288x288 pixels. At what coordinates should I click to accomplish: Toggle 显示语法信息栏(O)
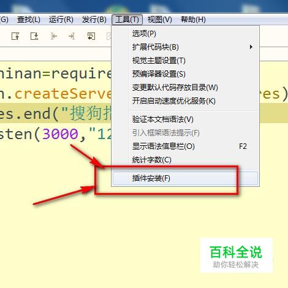tap(186, 146)
